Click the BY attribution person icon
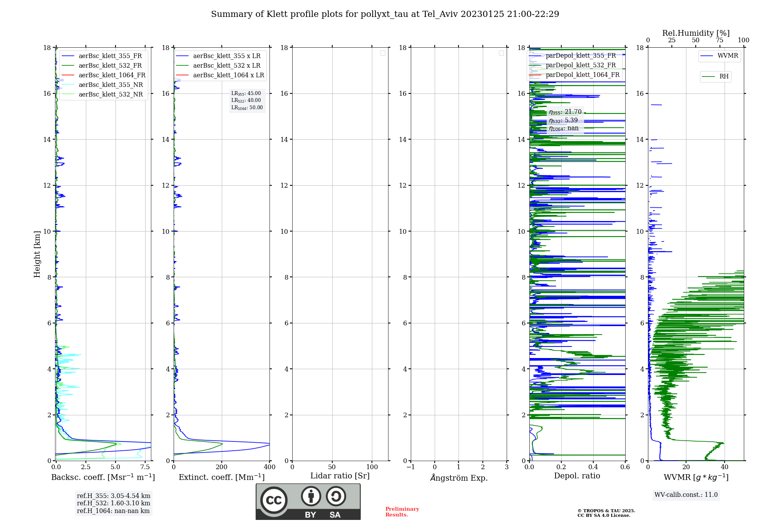This screenshot has height=523, width=770. tap(311, 496)
